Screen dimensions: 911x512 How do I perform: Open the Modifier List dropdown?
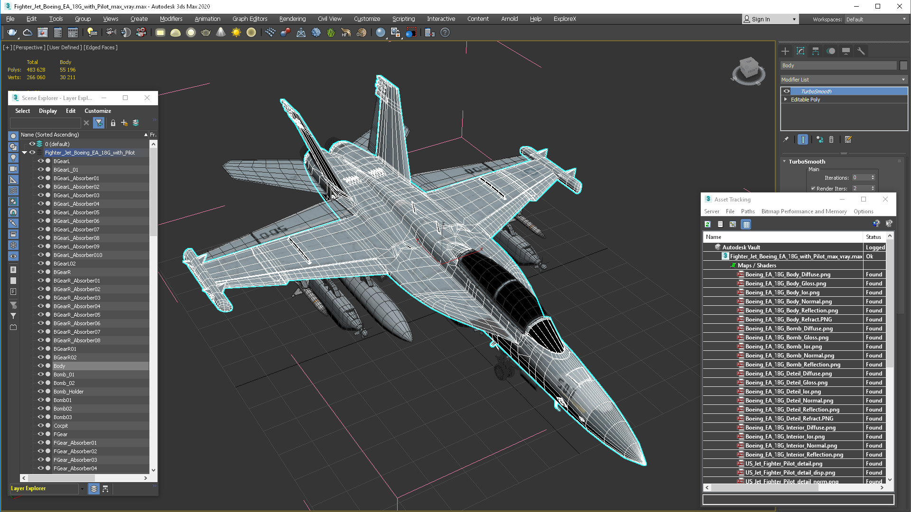844,80
